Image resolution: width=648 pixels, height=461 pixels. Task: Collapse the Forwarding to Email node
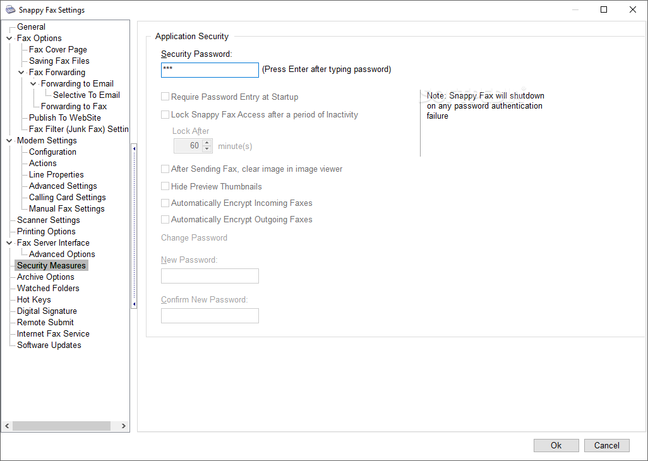[x=33, y=84]
